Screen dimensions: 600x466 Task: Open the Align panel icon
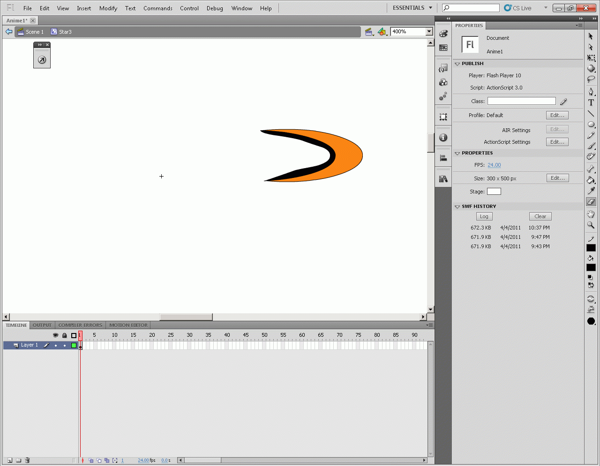443,158
